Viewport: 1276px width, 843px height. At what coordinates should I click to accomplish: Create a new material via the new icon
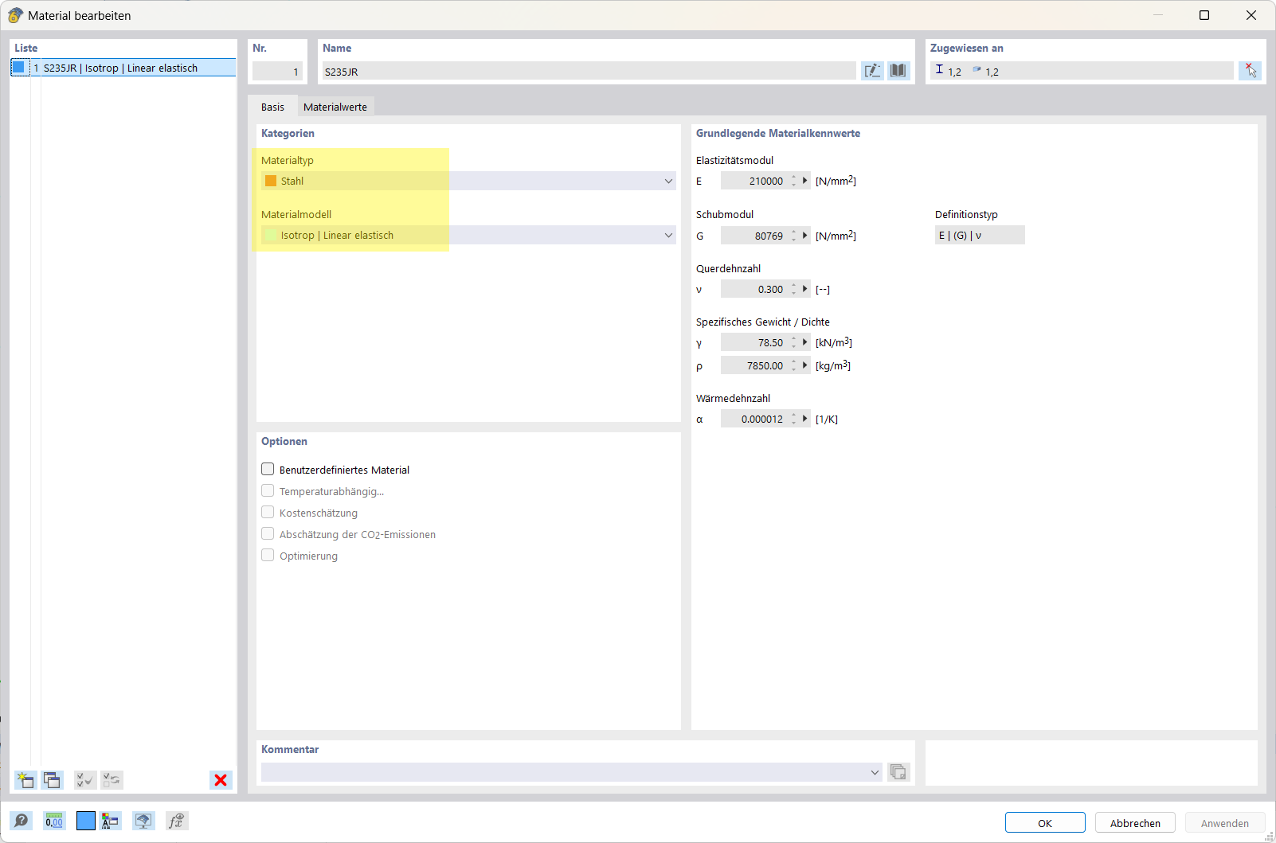point(25,780)
